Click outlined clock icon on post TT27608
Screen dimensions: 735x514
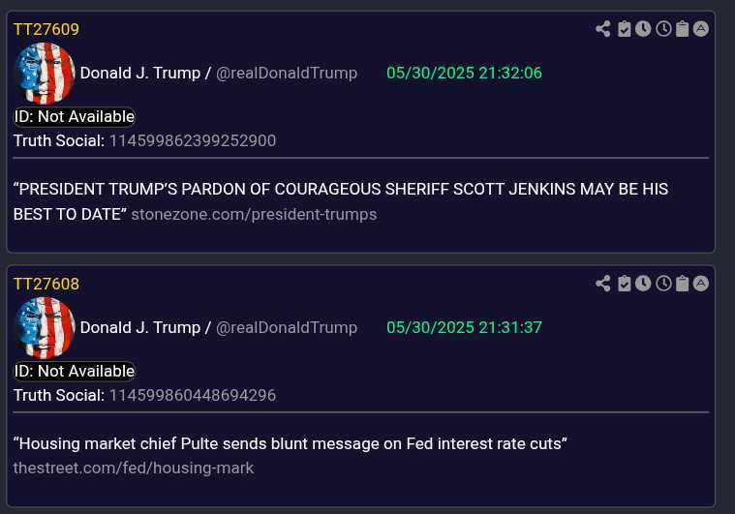point(663,284)
